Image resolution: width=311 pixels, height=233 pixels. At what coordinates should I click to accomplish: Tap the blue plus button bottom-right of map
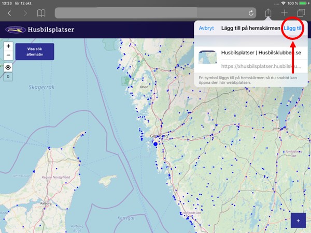[x=299, y=221]
